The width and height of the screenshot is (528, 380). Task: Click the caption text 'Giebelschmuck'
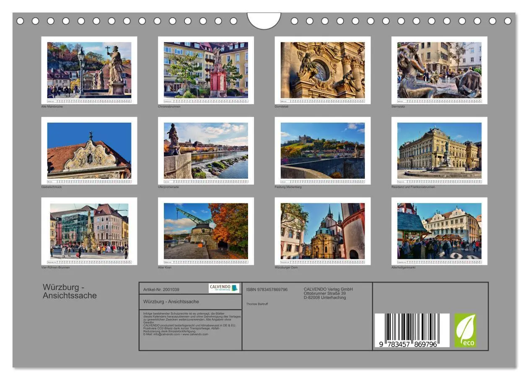pos(52,187)
